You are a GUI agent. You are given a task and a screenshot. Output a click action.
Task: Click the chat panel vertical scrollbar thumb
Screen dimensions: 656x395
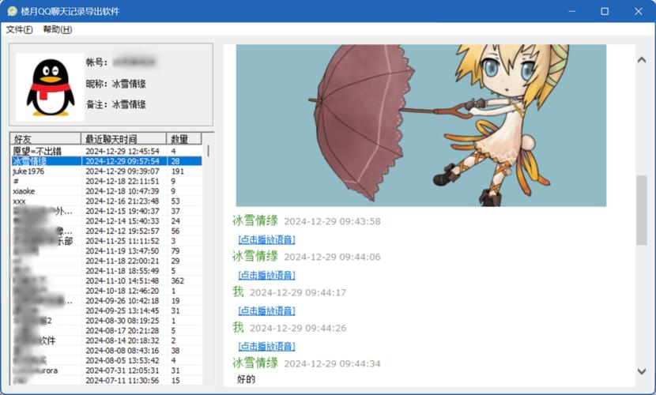coord(641,209)
